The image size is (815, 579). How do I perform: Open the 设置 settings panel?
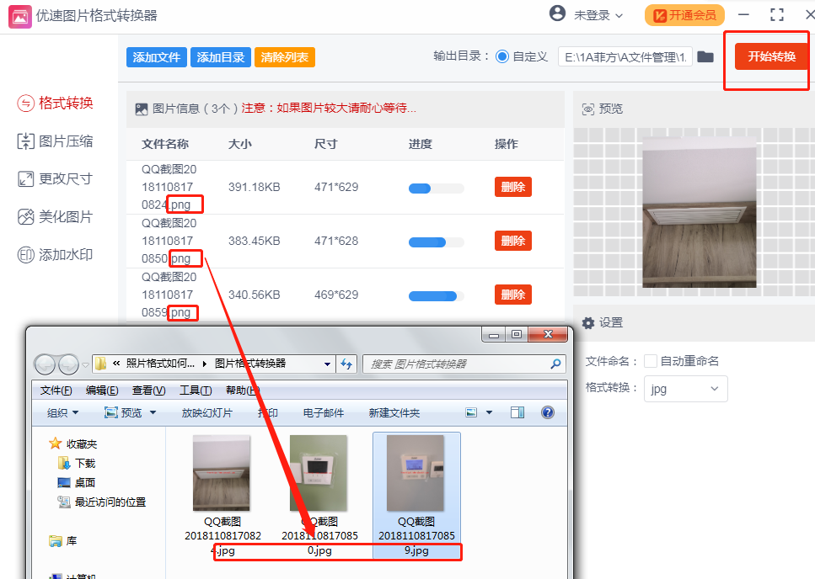click(x=599, y=322)
